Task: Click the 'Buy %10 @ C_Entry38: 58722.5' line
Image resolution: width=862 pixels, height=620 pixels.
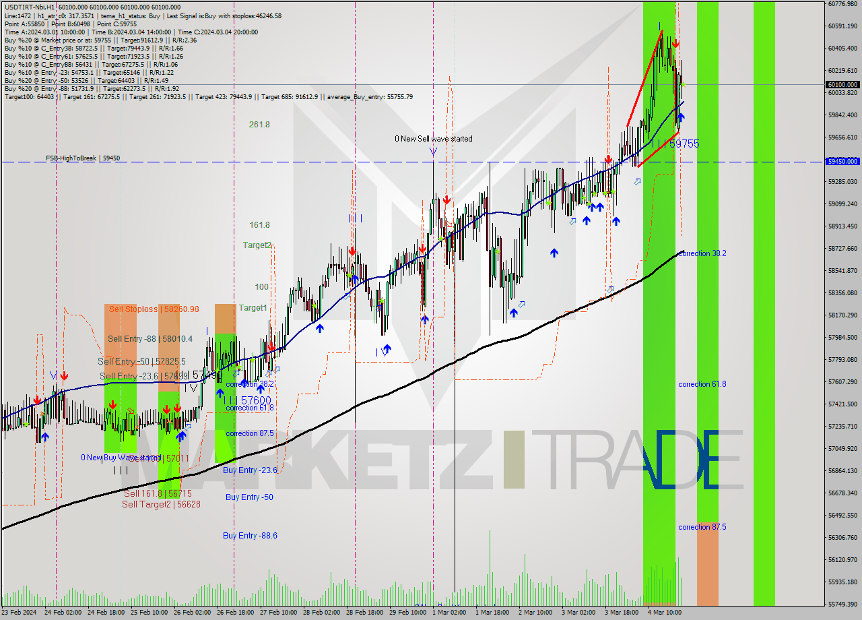Action: pos(94,48)
